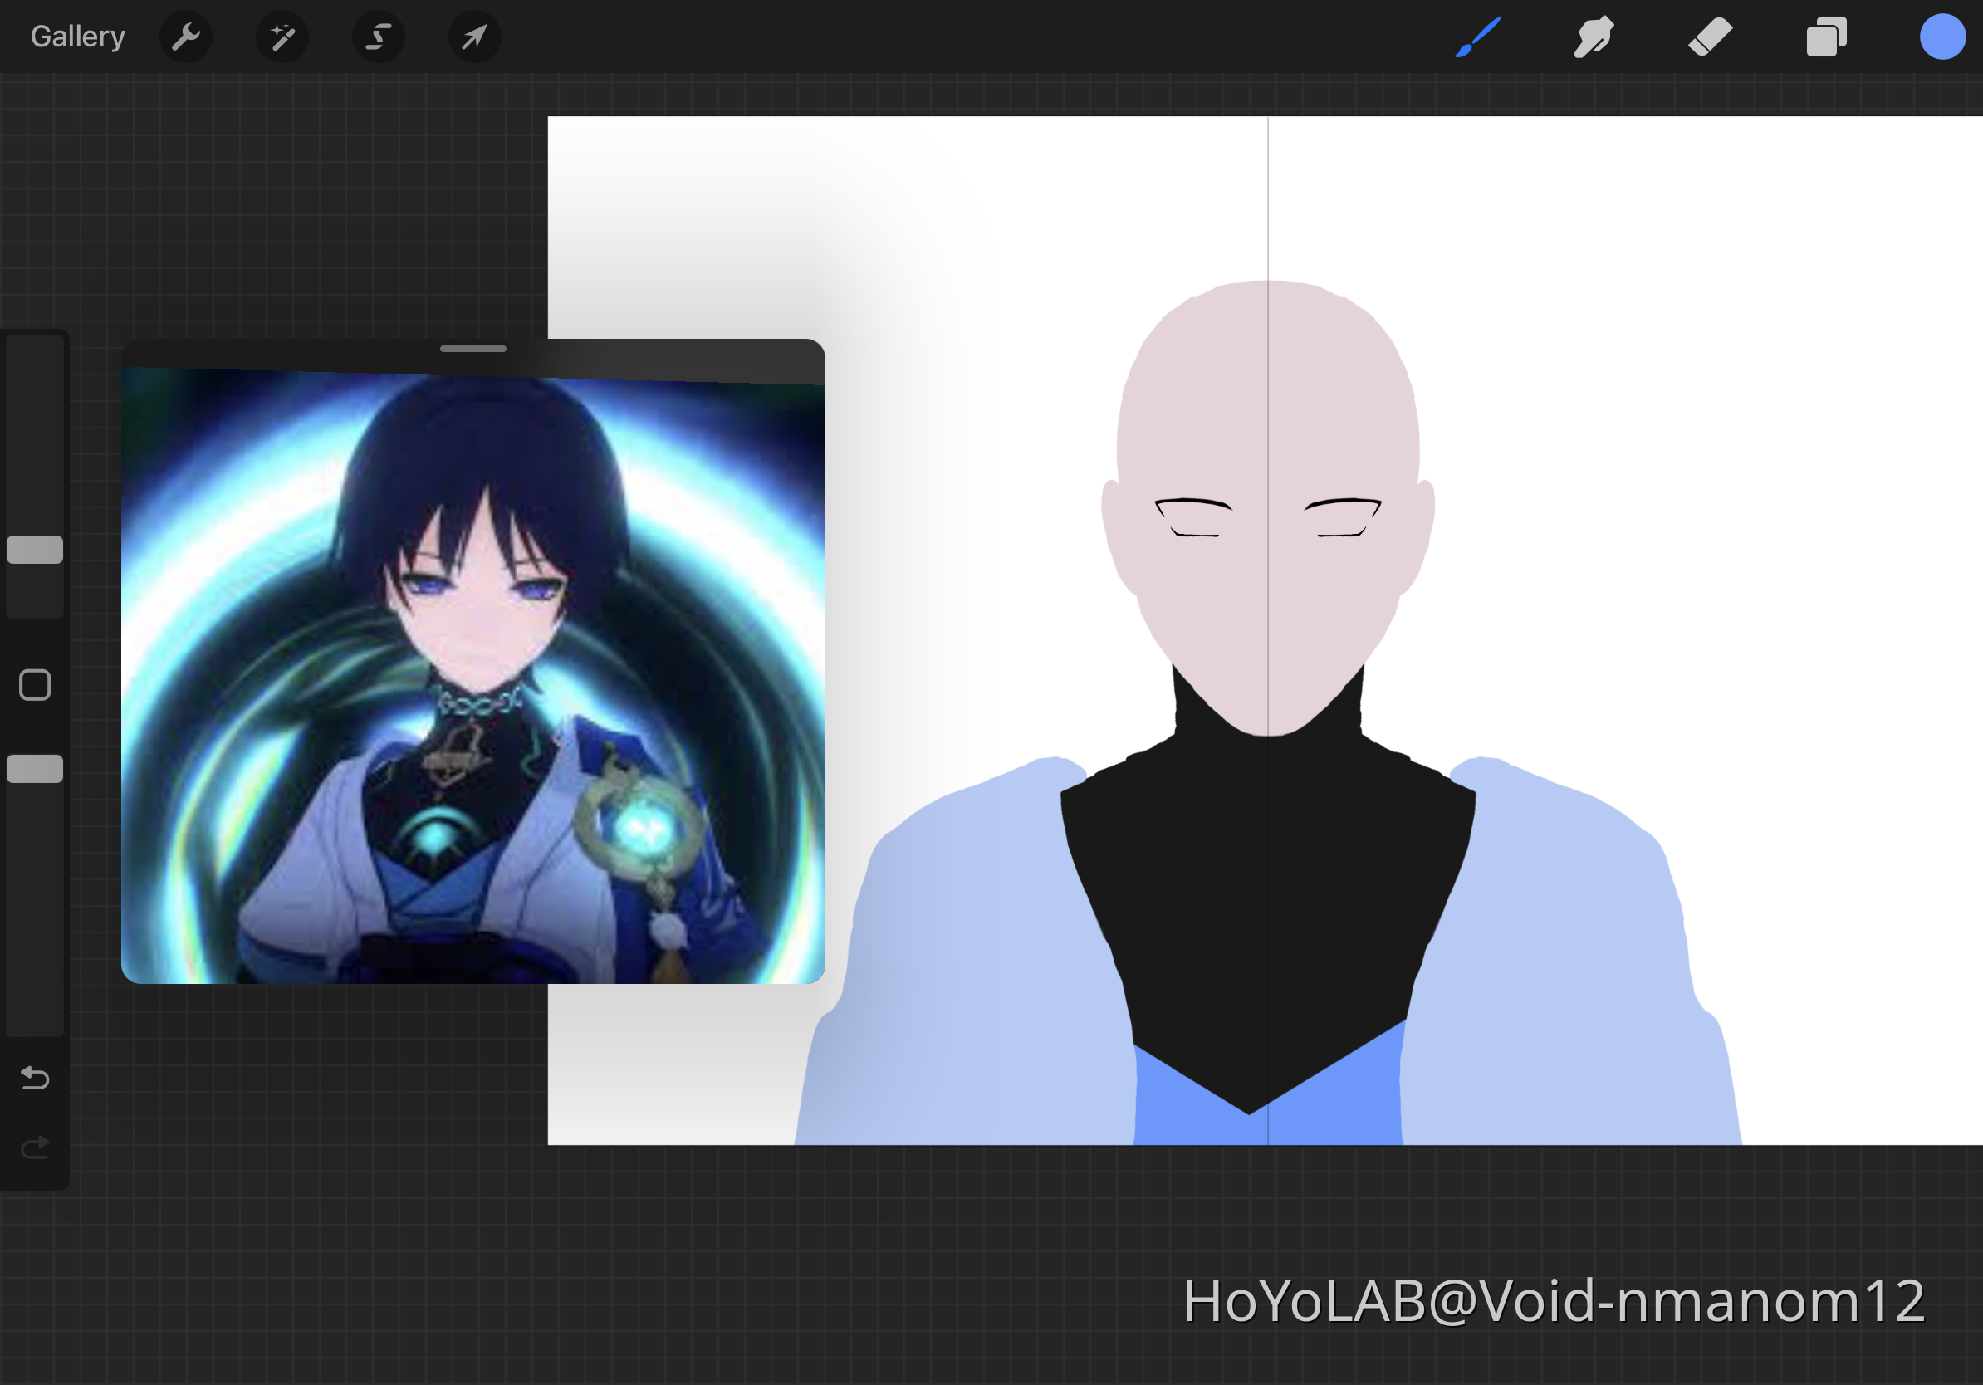This screenshot has width=1983, height=1385.
Task: Click the left eye outline on canvas
Action: 1193,516
